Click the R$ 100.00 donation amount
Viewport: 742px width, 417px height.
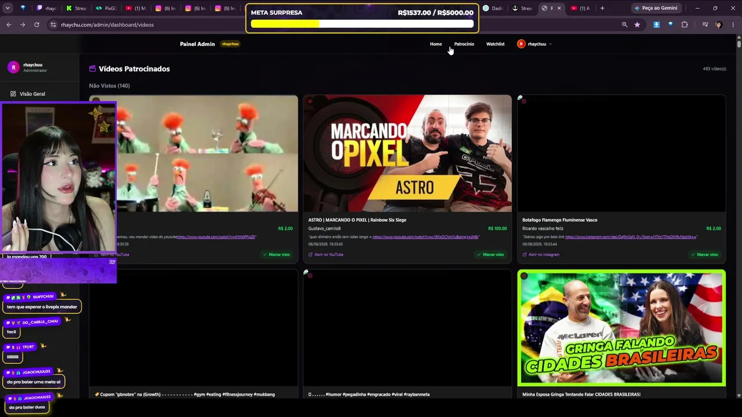[497, 228]
